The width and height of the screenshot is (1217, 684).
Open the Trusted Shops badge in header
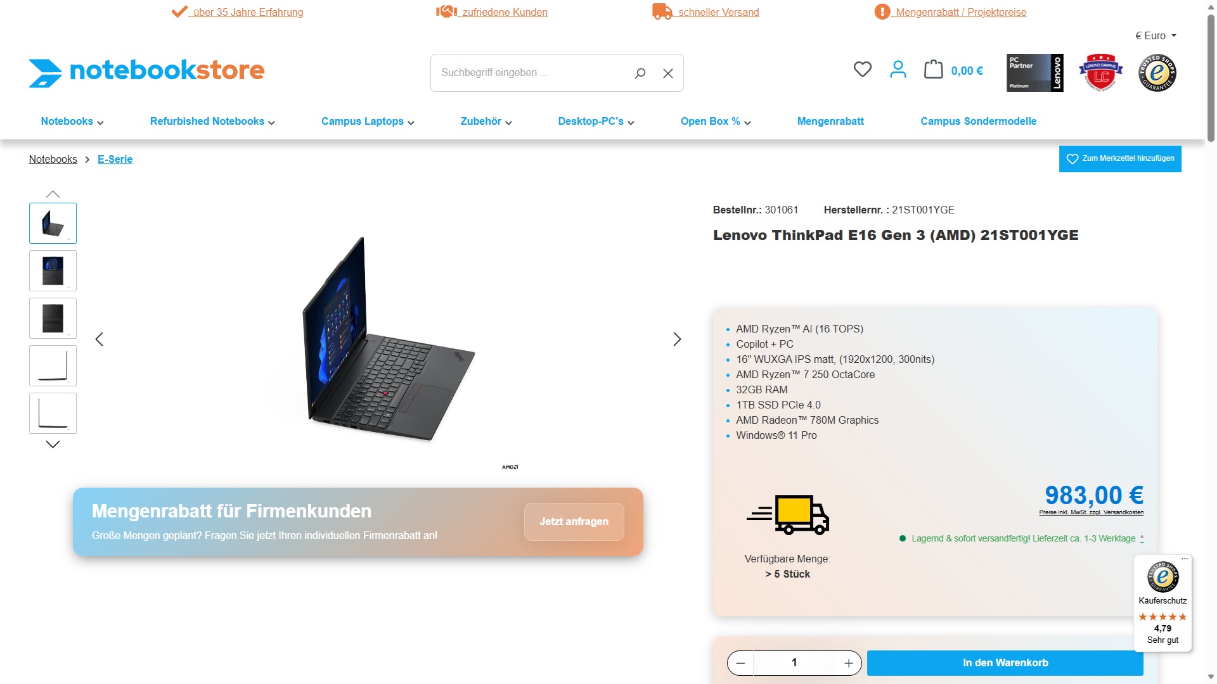(1157, 73)
